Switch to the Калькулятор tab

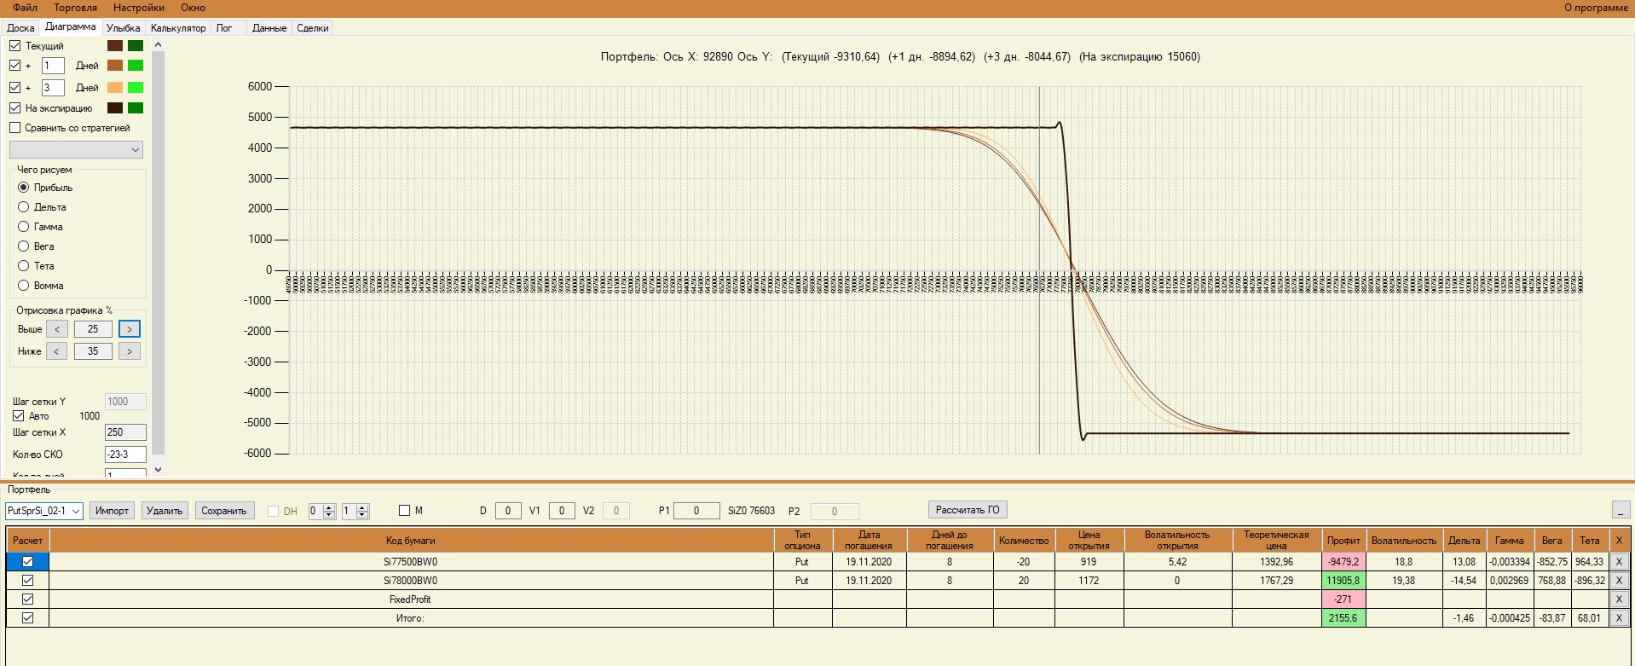(178, 28)
